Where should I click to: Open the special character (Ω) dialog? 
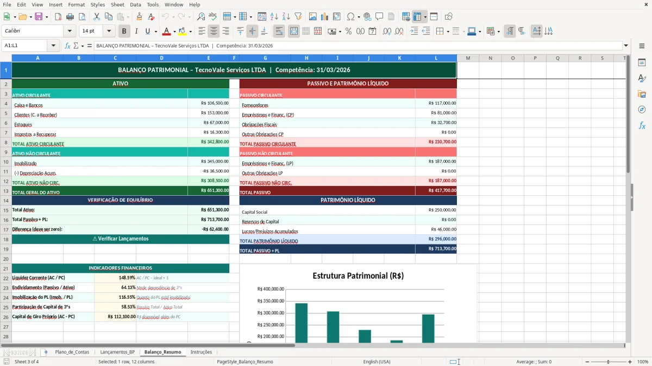pos(351,16)
